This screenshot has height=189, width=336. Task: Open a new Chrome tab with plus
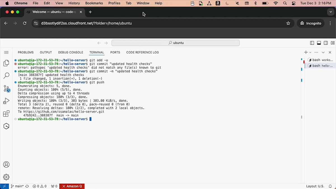[x=90, y=12]
